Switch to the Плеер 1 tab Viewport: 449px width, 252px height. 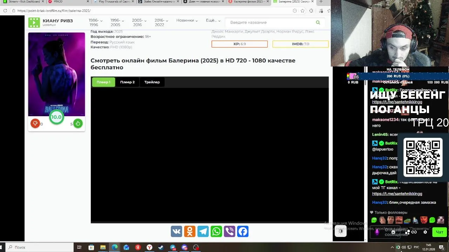tap(103, 82)
